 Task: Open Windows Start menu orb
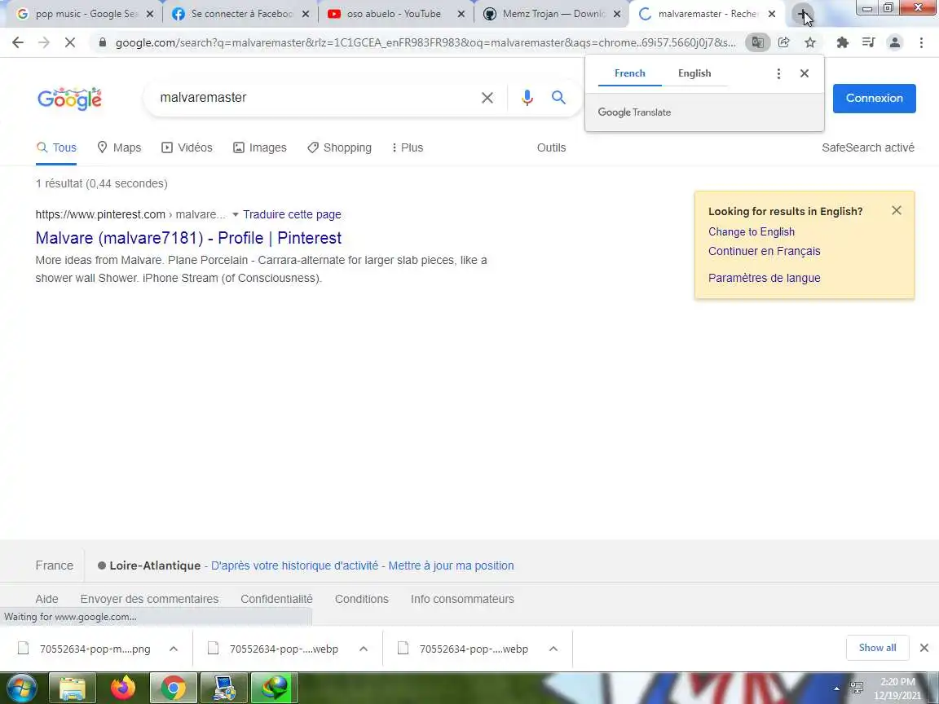click(21, 688)
